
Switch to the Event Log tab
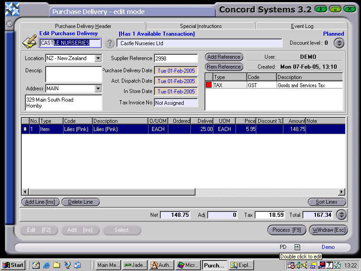[301, 26]
